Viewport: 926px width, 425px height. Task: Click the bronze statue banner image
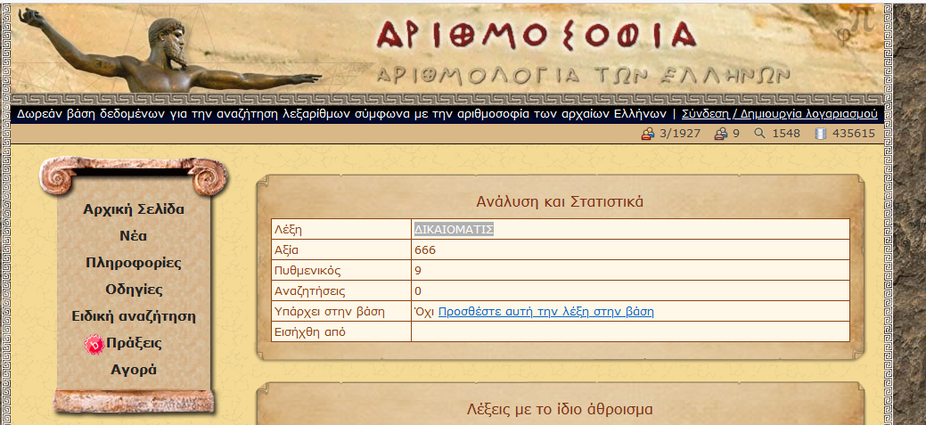click(x=168, y=50)
